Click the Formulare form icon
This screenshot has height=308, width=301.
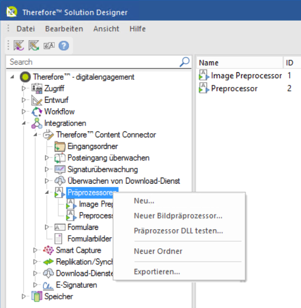pyautogui.click(x=60, y=227)
